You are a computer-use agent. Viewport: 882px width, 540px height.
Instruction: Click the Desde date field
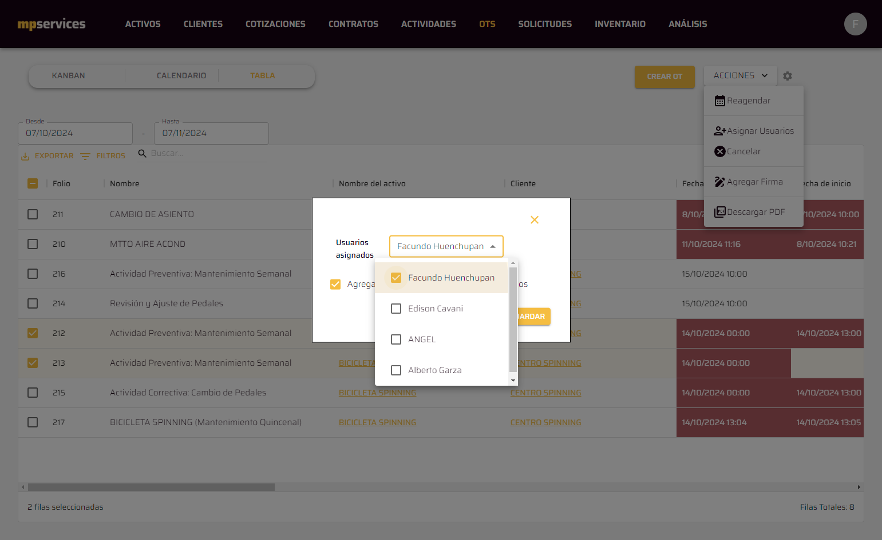tap(76, 133)
